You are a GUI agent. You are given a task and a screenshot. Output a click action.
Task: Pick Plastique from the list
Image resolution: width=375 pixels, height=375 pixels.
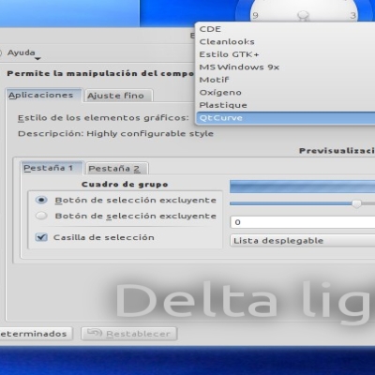(x=286, y=105)
